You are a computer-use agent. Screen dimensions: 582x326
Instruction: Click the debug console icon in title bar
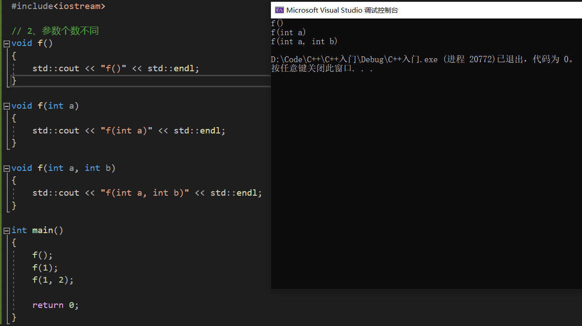pyautogui.click(x=279, y=10)
